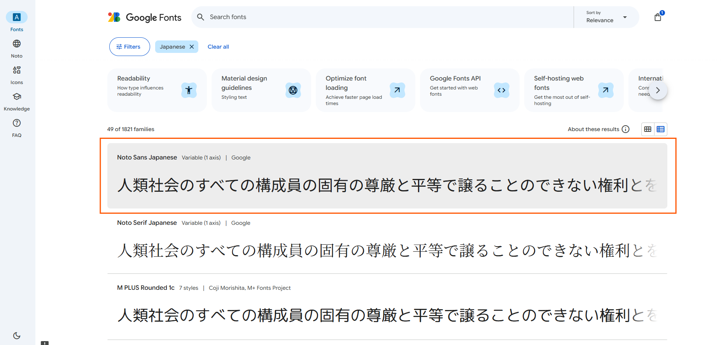This screenshot has height=345, width=721.
Task: Open the Material design guidelines card
Action: click(x=261, y=90)
